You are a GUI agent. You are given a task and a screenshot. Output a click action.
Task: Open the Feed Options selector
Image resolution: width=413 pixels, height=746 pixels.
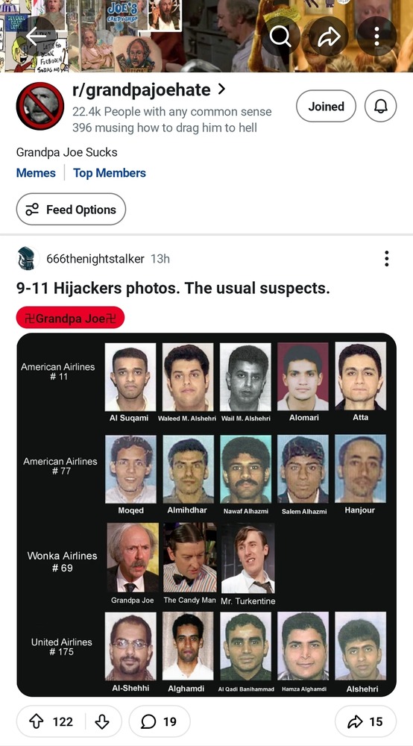[x=71, y=210]
